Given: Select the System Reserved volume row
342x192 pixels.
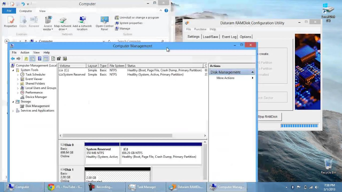Looking at the screenshot, I should pyautogui.click(x=133, y=75).
